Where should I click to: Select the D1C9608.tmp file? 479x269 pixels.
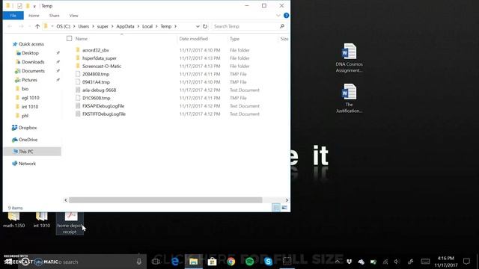coord(97,98)
